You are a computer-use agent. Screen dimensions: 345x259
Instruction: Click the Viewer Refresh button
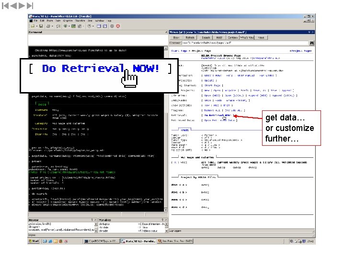(190, 38)
